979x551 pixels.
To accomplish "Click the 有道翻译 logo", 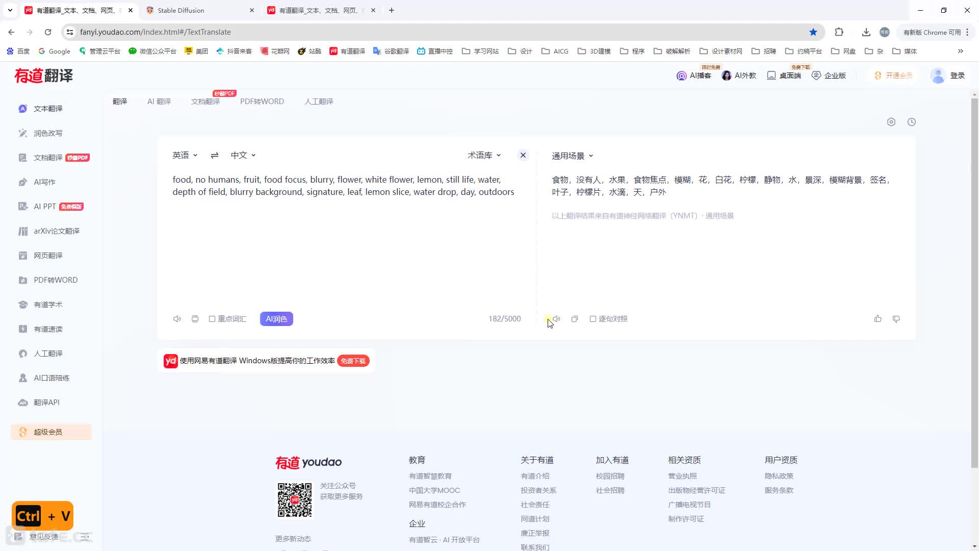I will point(44,76).
